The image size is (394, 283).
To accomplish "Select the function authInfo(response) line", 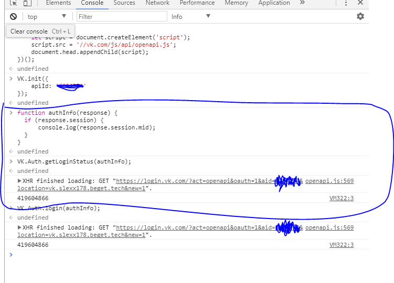I will pyautogui.click(x=67, y=113).
